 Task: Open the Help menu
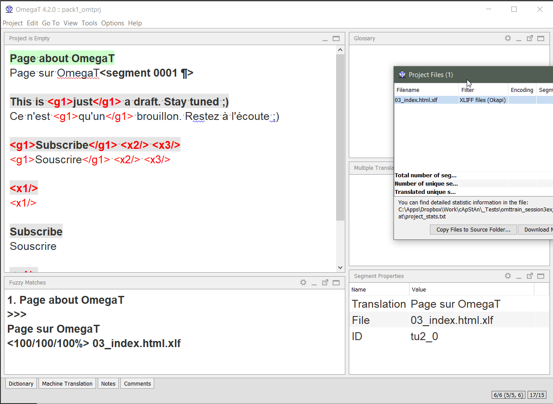(x=135, y=23)
